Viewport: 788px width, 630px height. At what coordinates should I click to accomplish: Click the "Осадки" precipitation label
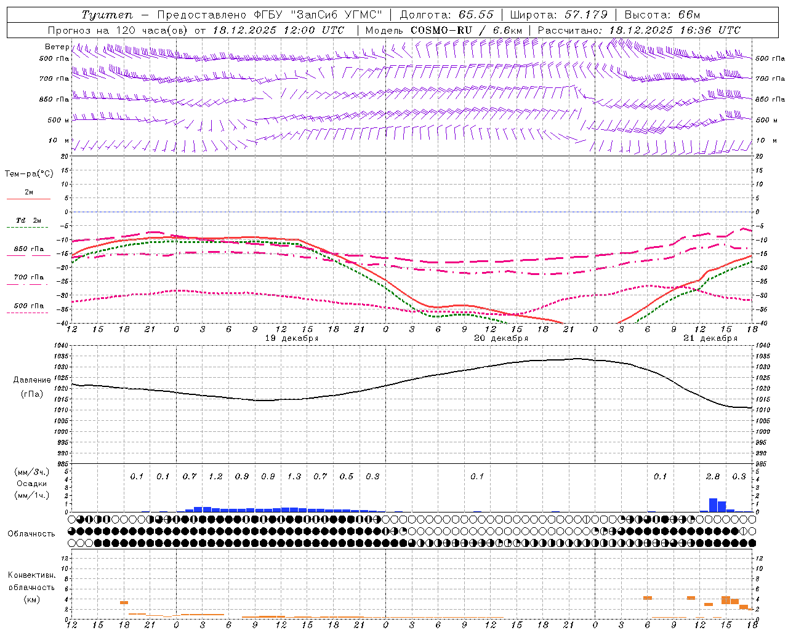pyautogui.click(x=31, y=484)
